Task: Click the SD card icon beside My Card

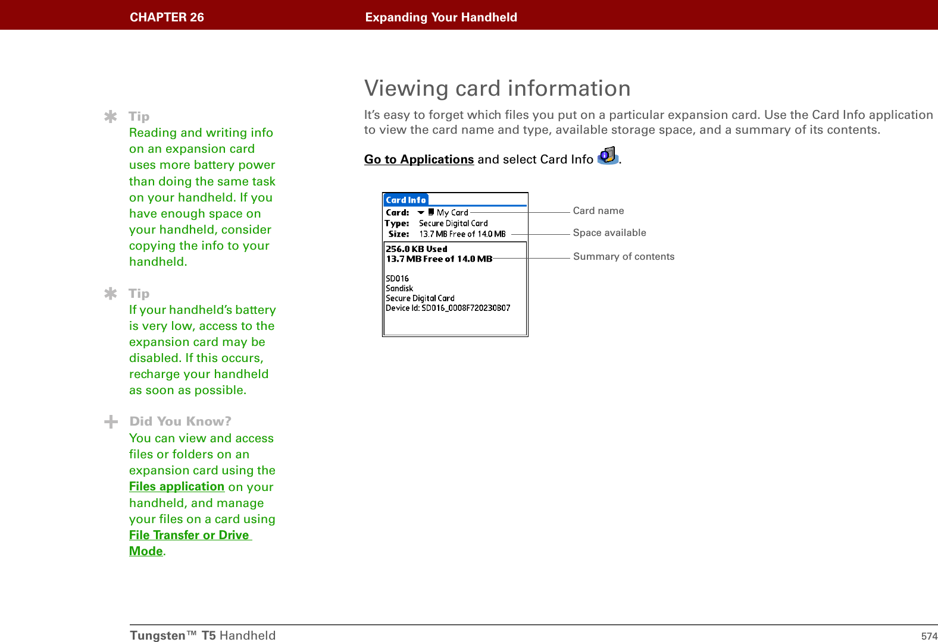Action: [x=431, y=212]
